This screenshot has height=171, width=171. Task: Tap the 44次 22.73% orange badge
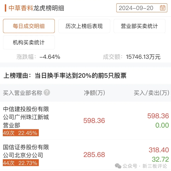(x=21, y=163)
